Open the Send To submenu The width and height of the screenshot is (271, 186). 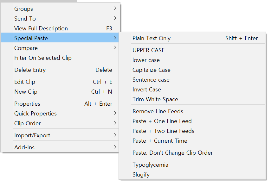[25, 19]
